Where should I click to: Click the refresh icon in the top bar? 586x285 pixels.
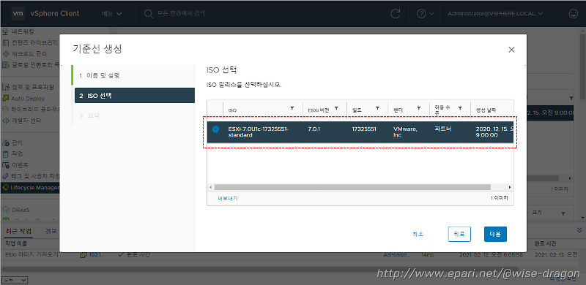pos(395,14)
